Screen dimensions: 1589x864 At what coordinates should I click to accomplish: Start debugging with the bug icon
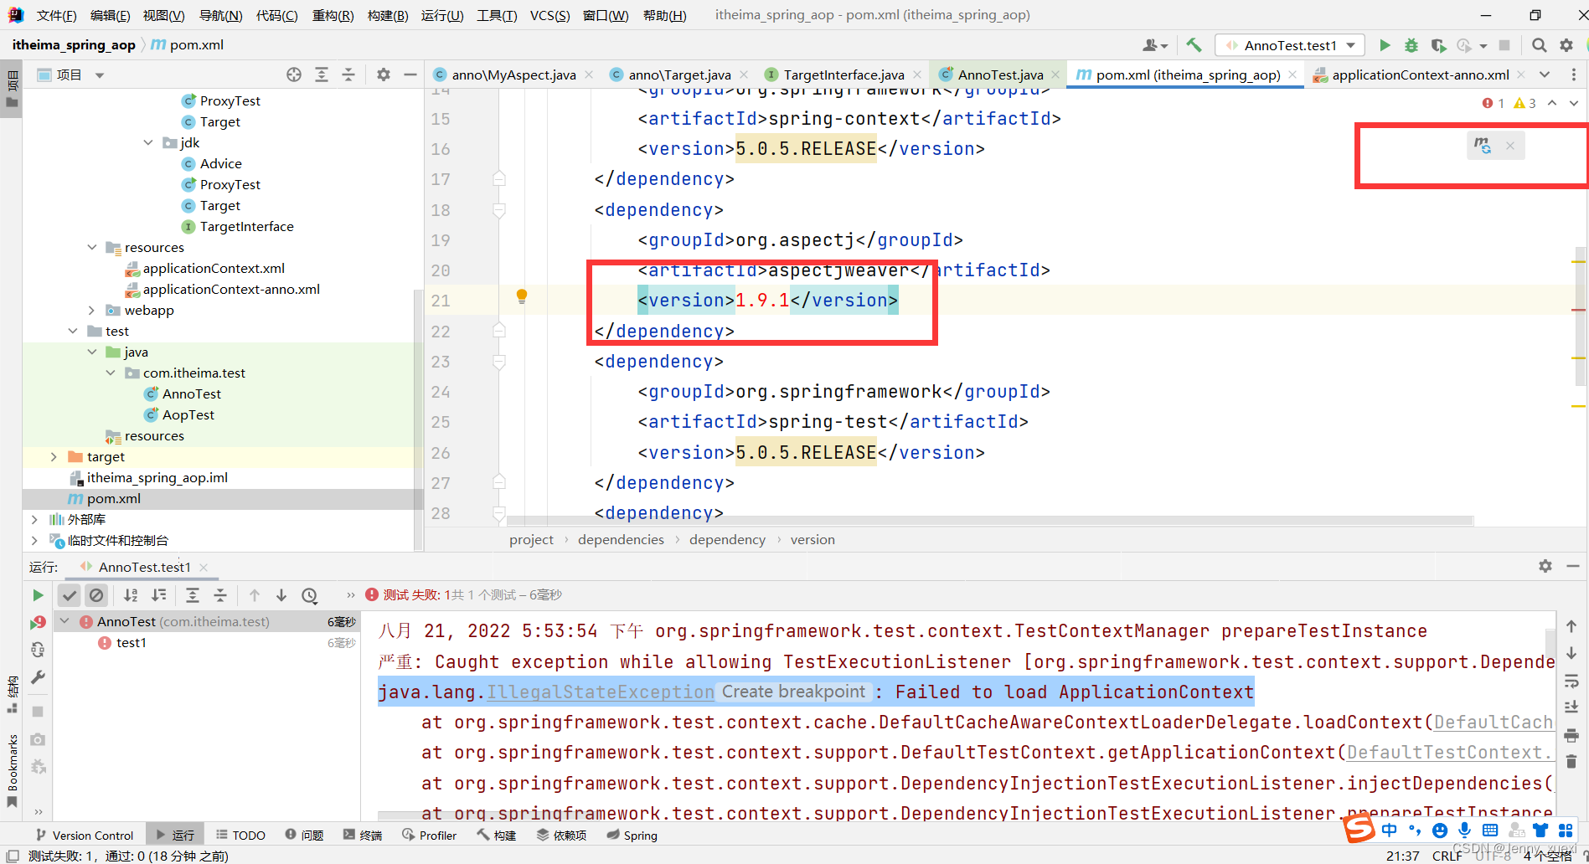click(1411, 44)
